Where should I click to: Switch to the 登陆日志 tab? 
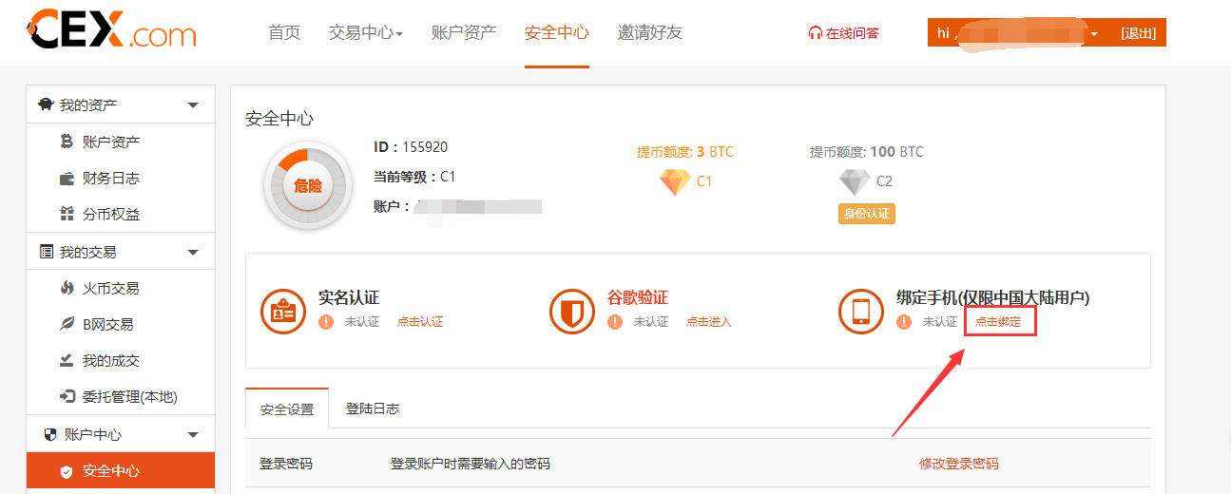(x=373, y=408)
